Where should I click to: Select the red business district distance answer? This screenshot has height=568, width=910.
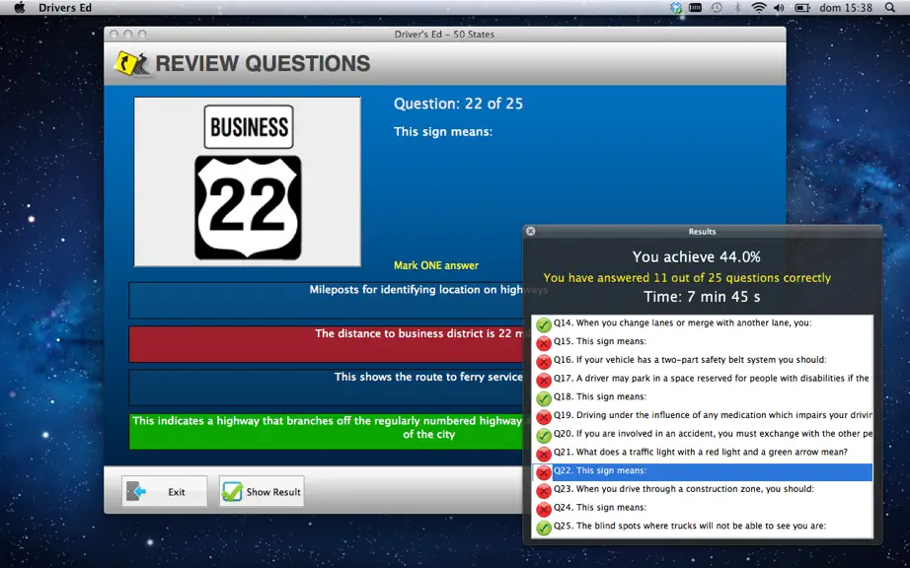pyautogui.click(x=326, y=344)
